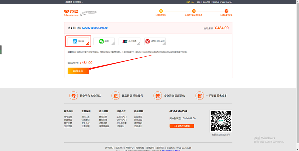
Task: Open 成为供应商 footer link
Action: pos(122,123)
